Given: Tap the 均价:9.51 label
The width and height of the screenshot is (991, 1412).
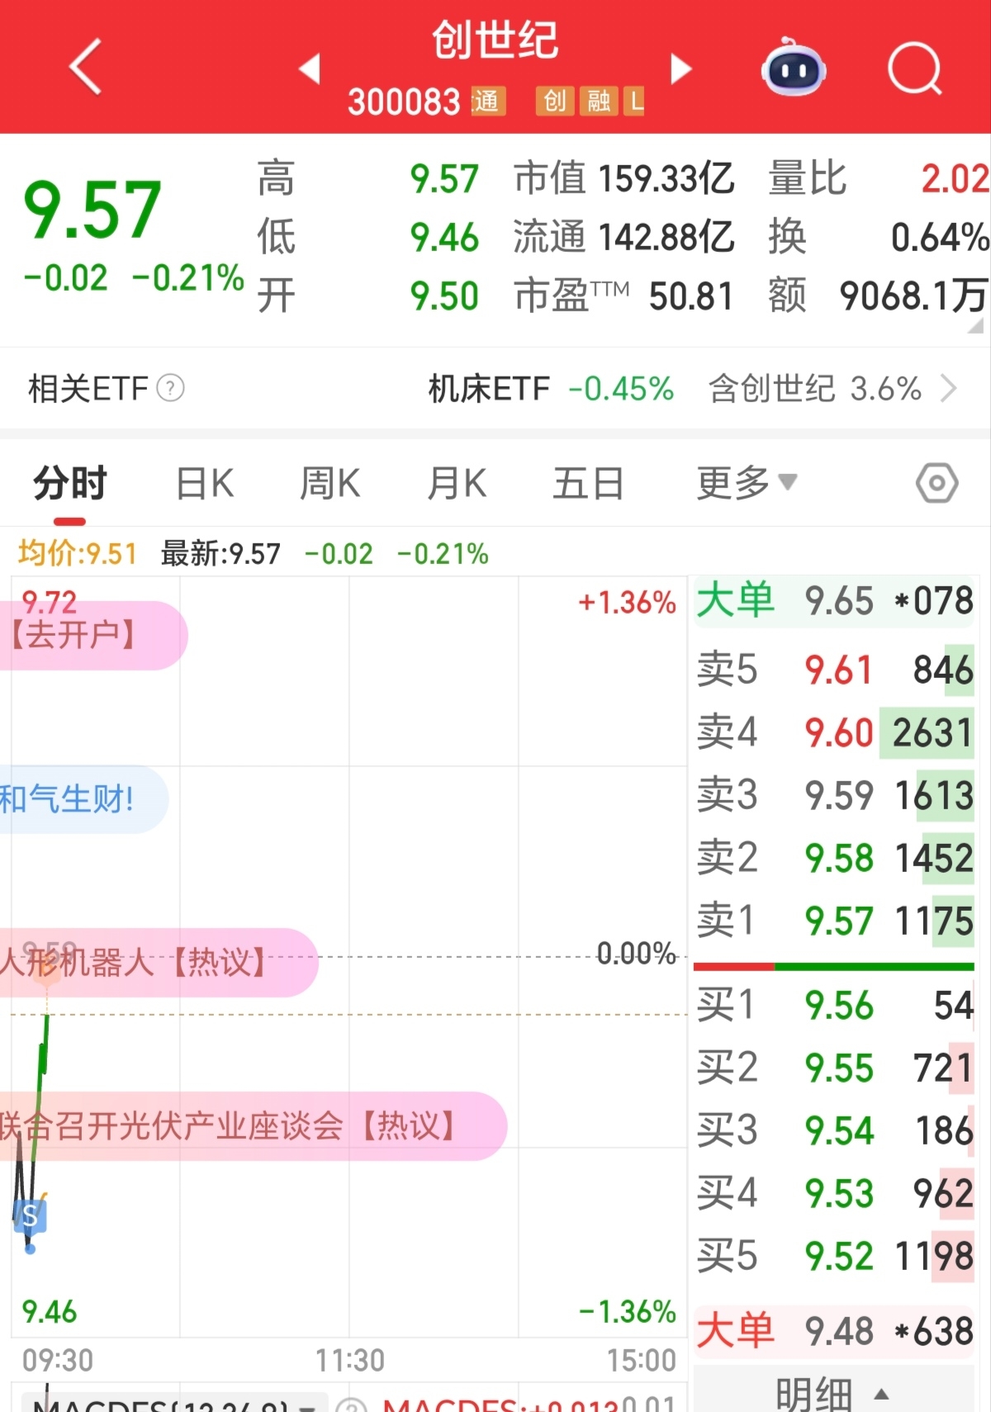Looking at the screenshot, I should (x=78, y=553).
